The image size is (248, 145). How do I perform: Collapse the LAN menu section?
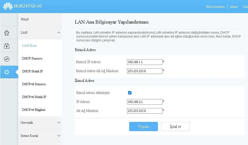click(x=59, y=33)
